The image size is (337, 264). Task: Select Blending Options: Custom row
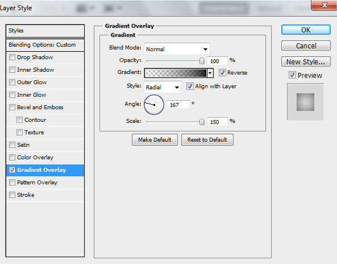coord(45,45)
